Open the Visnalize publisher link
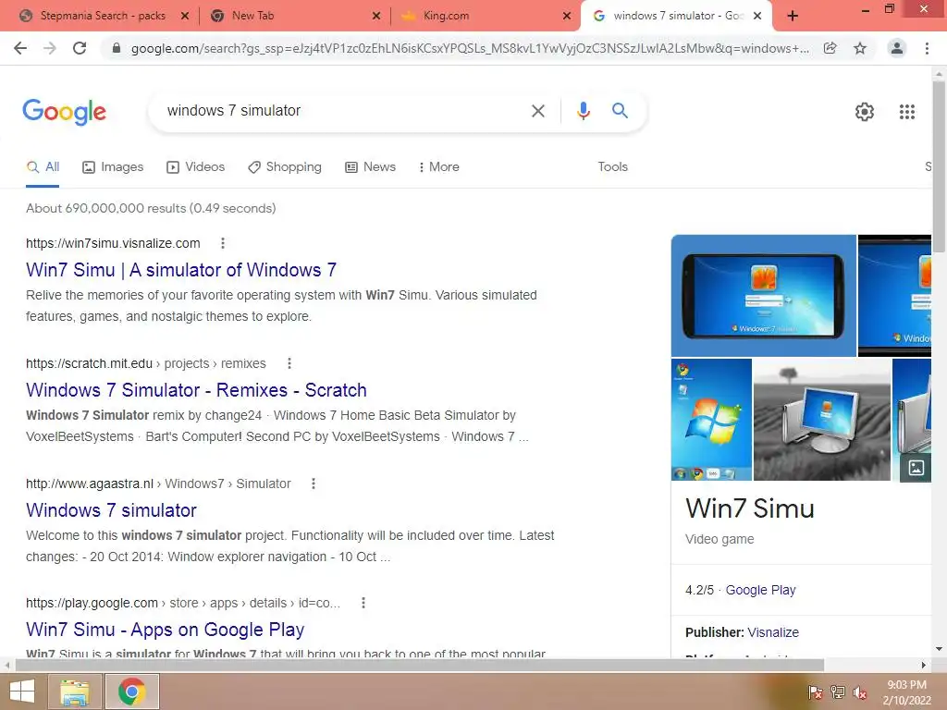This screenshot has height=710, width=947. [773, 632]
